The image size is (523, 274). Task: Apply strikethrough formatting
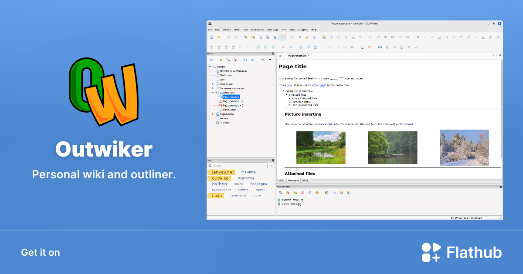tap(446, 37)
